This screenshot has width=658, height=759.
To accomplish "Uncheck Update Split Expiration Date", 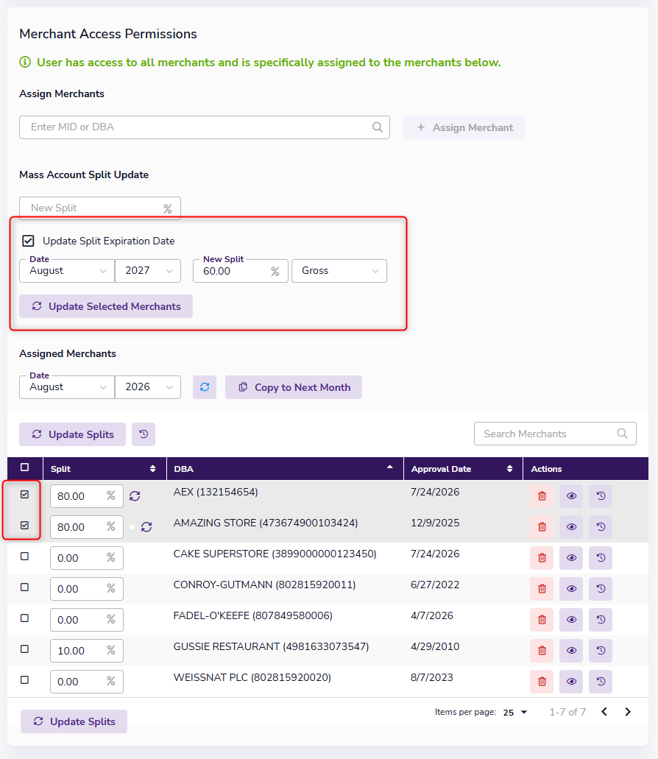I will point(28,241).
